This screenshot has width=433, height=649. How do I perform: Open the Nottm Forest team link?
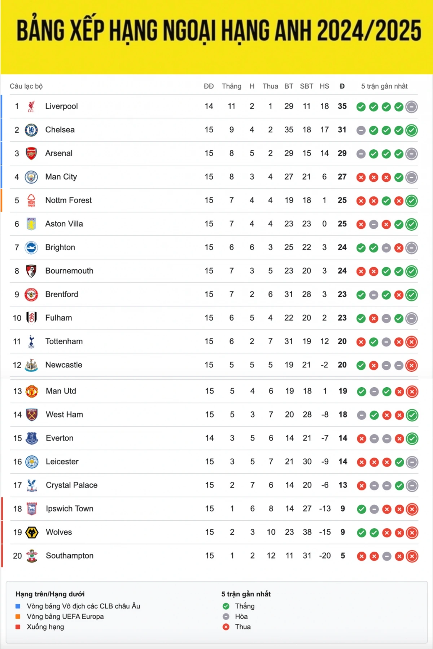69,200
